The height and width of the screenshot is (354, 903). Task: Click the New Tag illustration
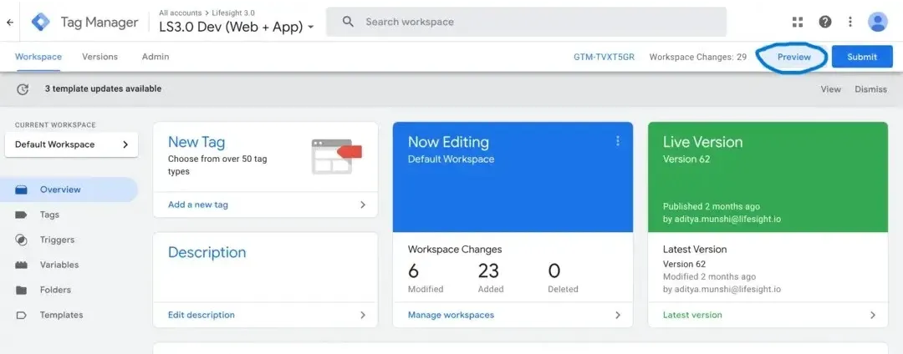[336, 156]
